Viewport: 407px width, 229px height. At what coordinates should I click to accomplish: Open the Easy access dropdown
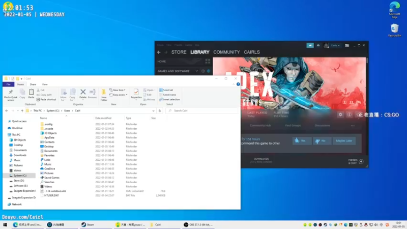click(x=119, y=95)
